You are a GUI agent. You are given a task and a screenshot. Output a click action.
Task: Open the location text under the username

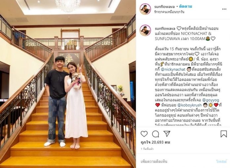[x=169, y=12]
